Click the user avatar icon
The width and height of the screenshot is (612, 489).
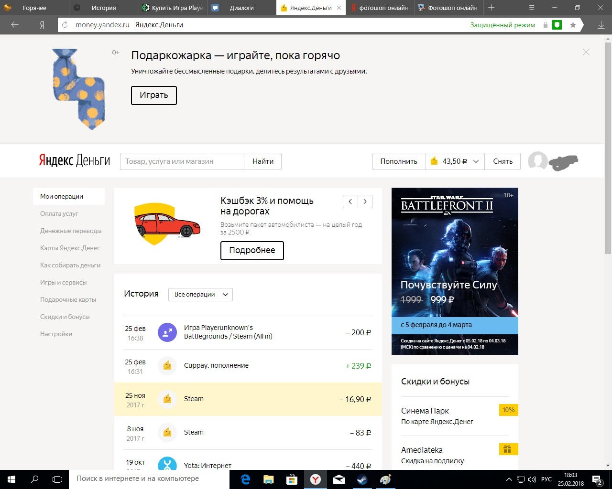(538, 161)
